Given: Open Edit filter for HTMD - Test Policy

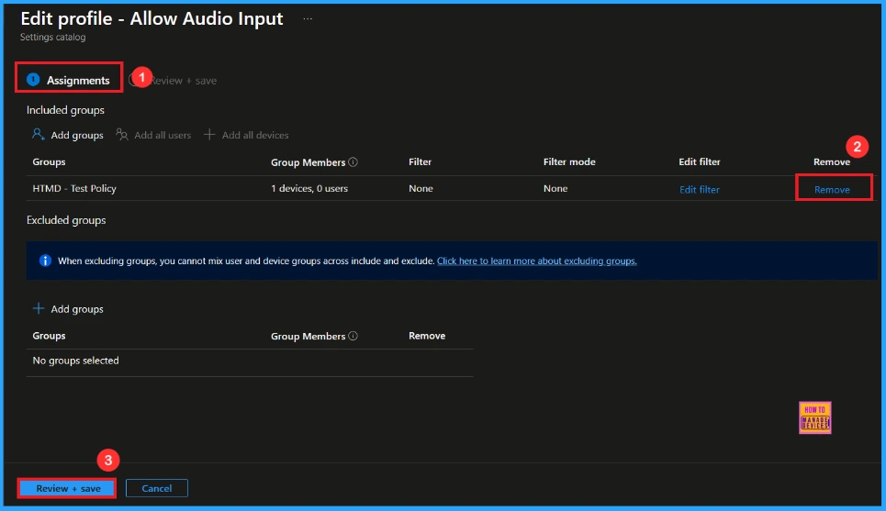Looking at the screenshot, I should [x=699, y=190].
